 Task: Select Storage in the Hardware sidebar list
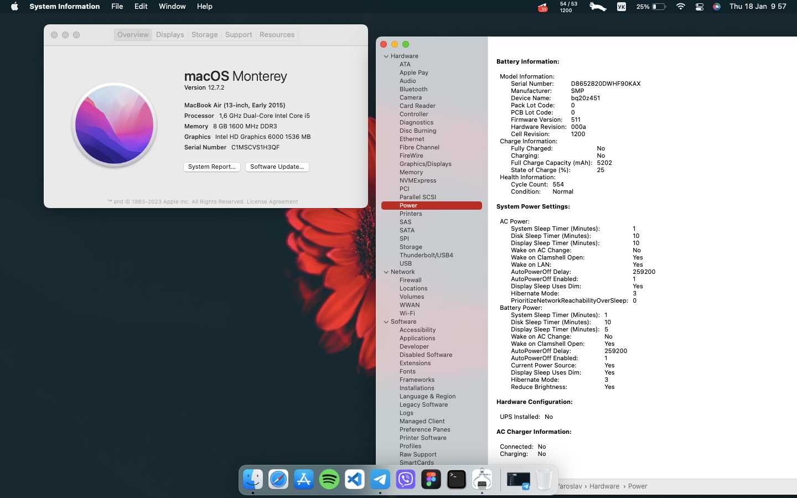(x=411, y=247)
